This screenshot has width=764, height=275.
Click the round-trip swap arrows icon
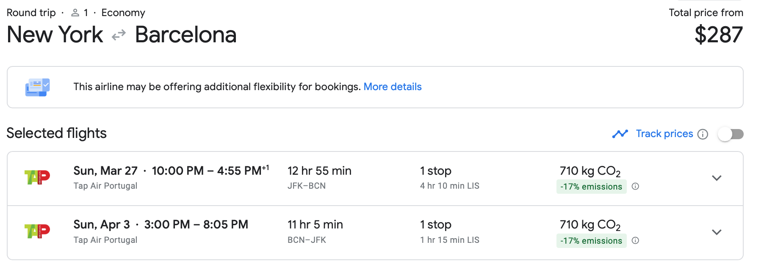(x=119, y=35)
